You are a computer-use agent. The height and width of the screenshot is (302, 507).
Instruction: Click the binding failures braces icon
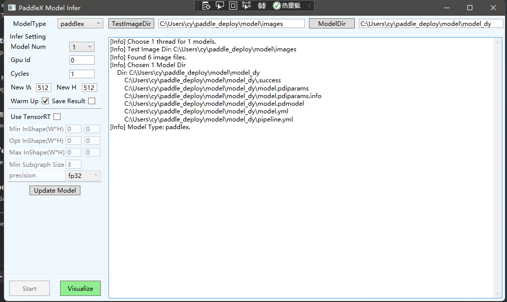(x=262, y=6)
